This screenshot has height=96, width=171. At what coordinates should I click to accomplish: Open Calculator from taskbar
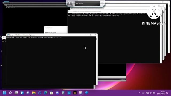pos(63,93)
